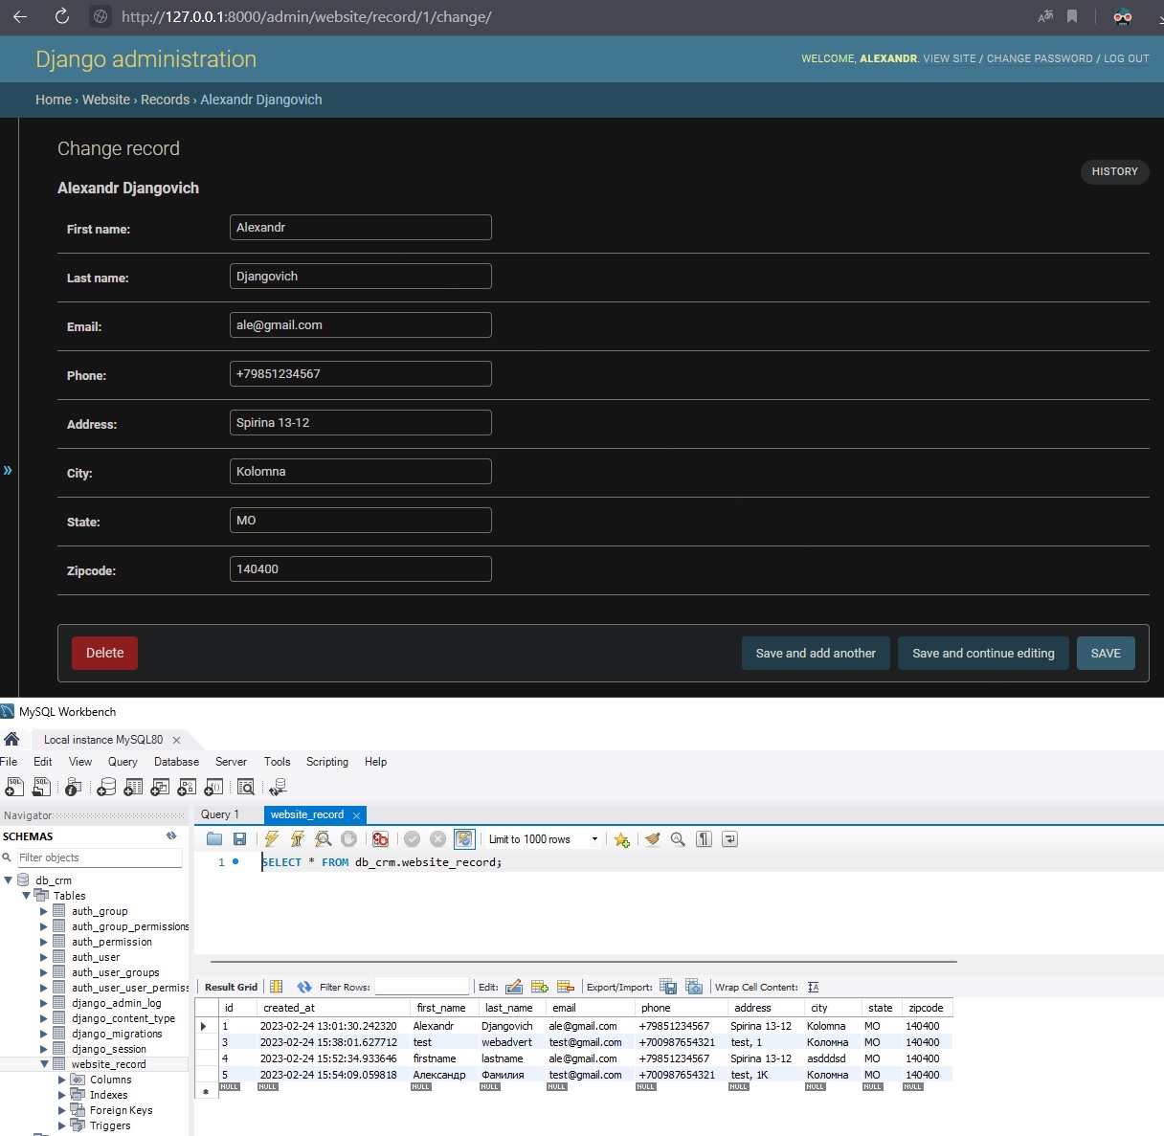This screenshot has width=1164, height=1136.
Task: Open the Query menu
Action: click(123, 762)
